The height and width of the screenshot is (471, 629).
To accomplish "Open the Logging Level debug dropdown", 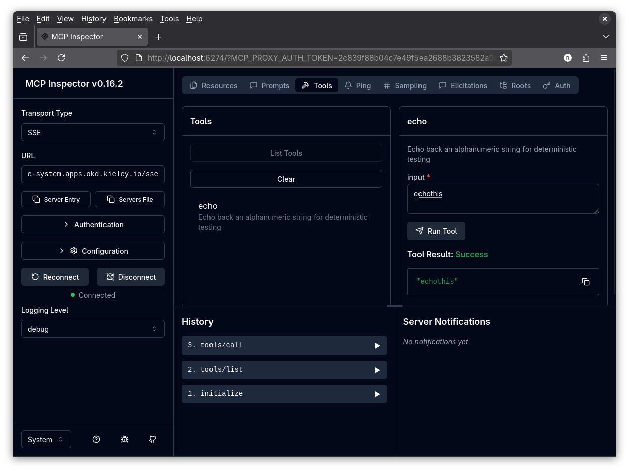I will 93,329.
